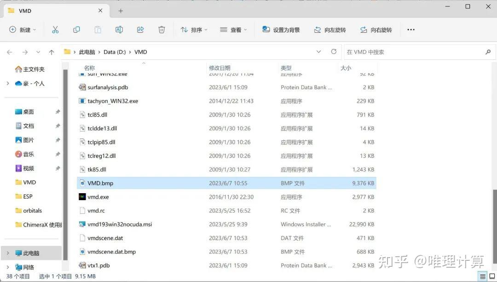Screen dimensions: 497x282
Task: Click the Share icon in the toolbar
Action: [x=140, y=29]
